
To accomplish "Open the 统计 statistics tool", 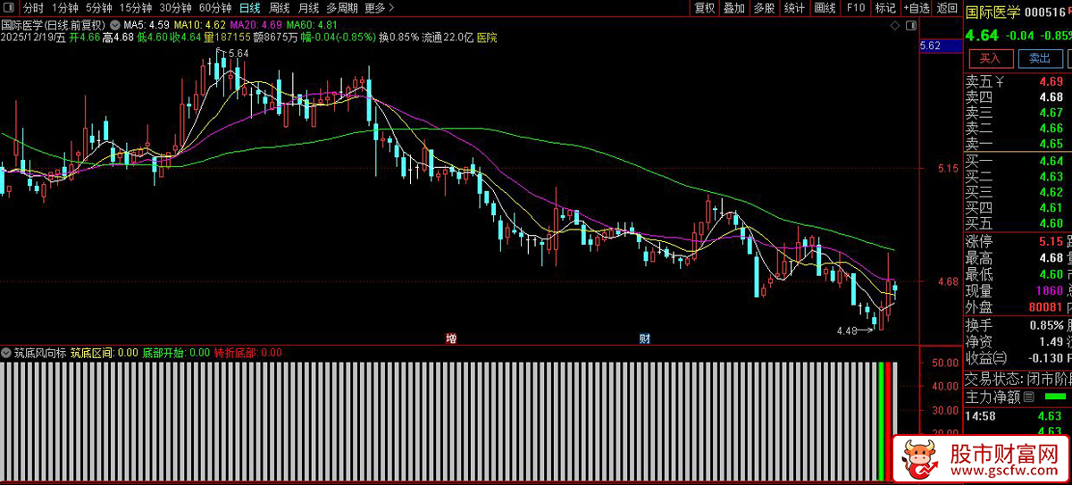I will click(794, 8).
